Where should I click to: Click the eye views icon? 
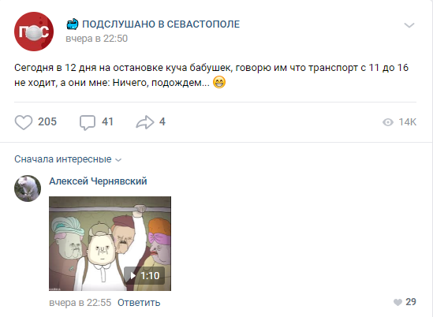tap(388, 122)
